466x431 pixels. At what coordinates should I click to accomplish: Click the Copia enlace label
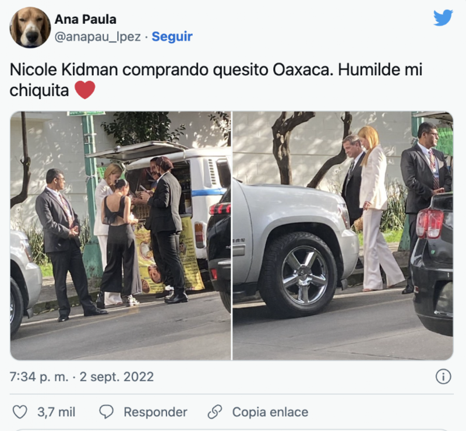pos(270,412)
